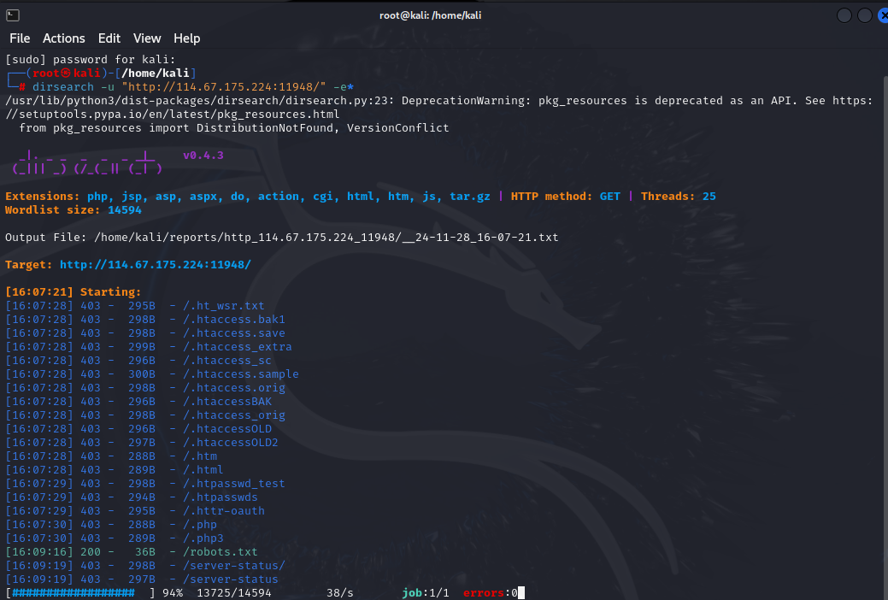The height and width of the screenshot is (600, 888).
Task: Click the terminal icon in the title bar
Action: click(x=13, y=15)
